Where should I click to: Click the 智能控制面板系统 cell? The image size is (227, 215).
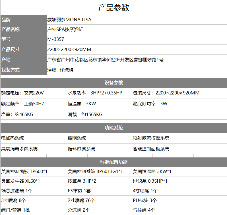point(151,149)
